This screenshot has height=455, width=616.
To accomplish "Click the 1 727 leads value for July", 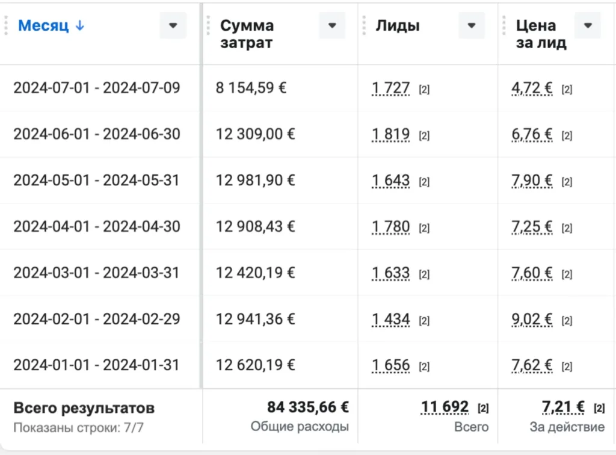I will (x=391, y=88).
